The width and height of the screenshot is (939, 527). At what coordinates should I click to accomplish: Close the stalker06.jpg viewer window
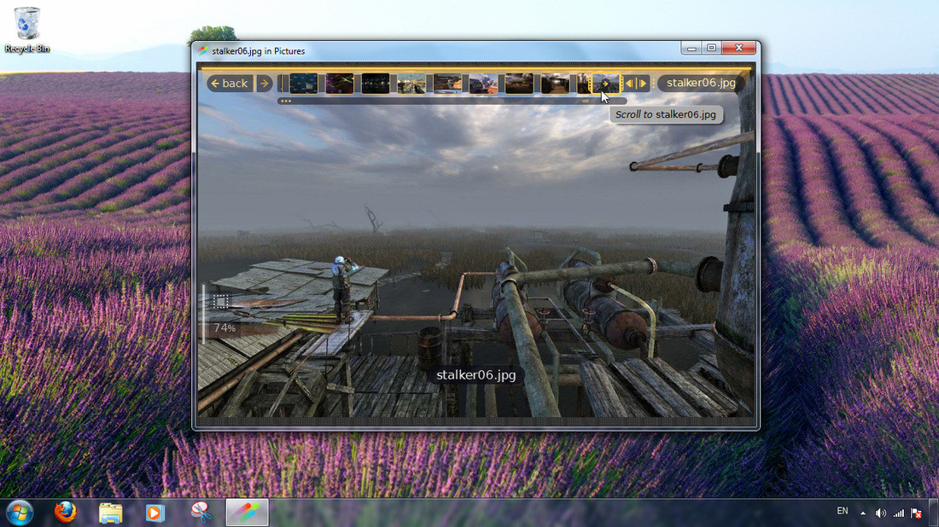tap(739, 48)
